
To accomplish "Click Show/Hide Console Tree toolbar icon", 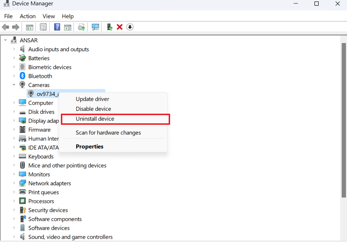I will click(29, 27).
